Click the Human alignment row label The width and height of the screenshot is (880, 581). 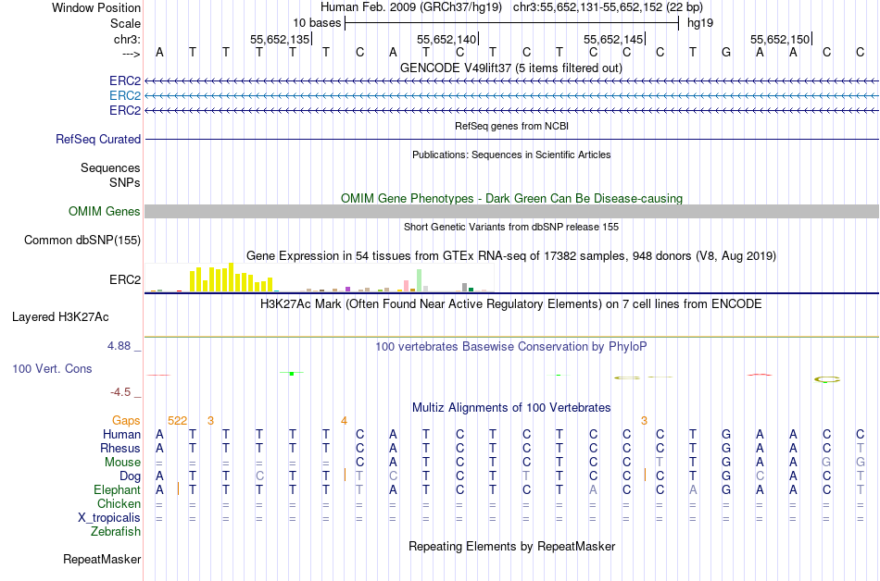pos(121,434)
